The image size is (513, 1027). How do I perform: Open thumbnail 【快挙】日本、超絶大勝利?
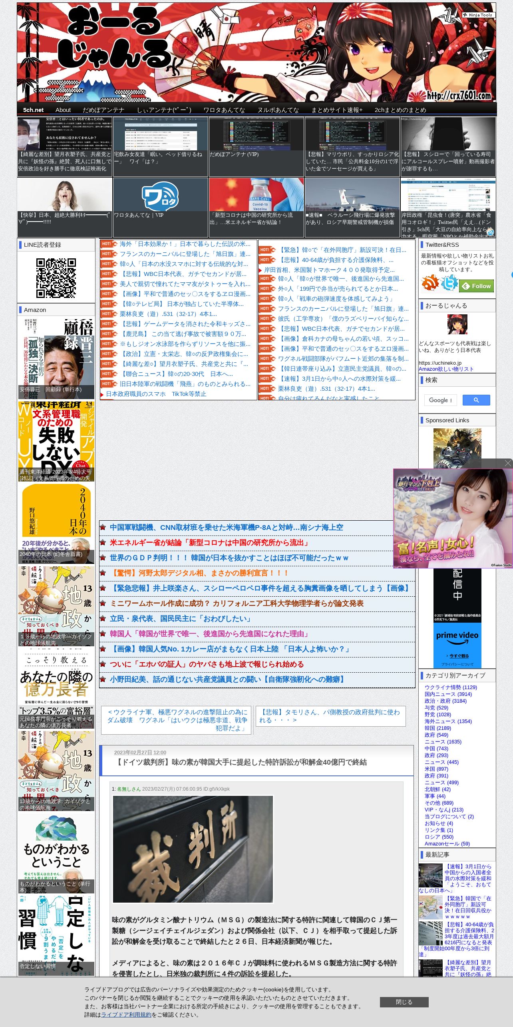(65, 207)
